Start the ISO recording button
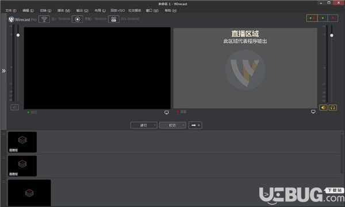The image size is (345, 207). click(x=114, y=19)
